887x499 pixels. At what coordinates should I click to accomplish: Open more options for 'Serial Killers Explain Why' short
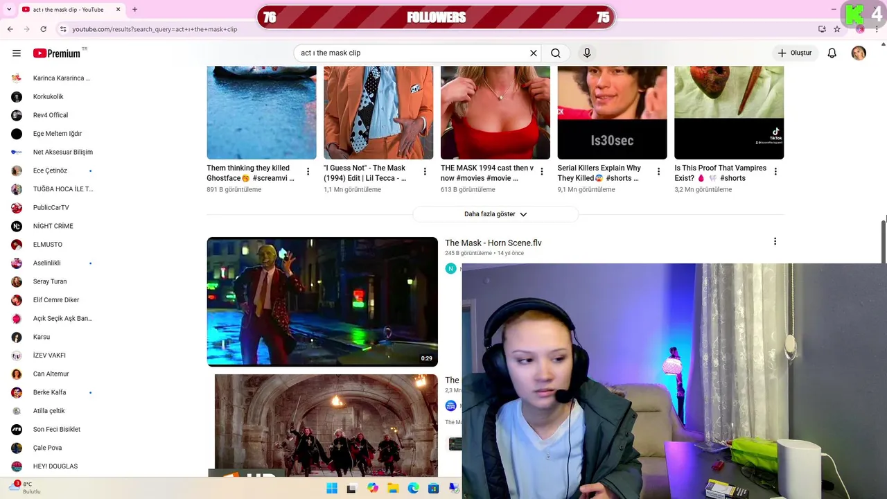(x=658, y=171)
